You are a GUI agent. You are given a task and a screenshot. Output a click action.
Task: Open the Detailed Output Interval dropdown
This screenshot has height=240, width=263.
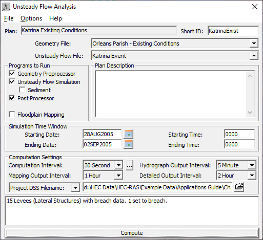point(252,176)
